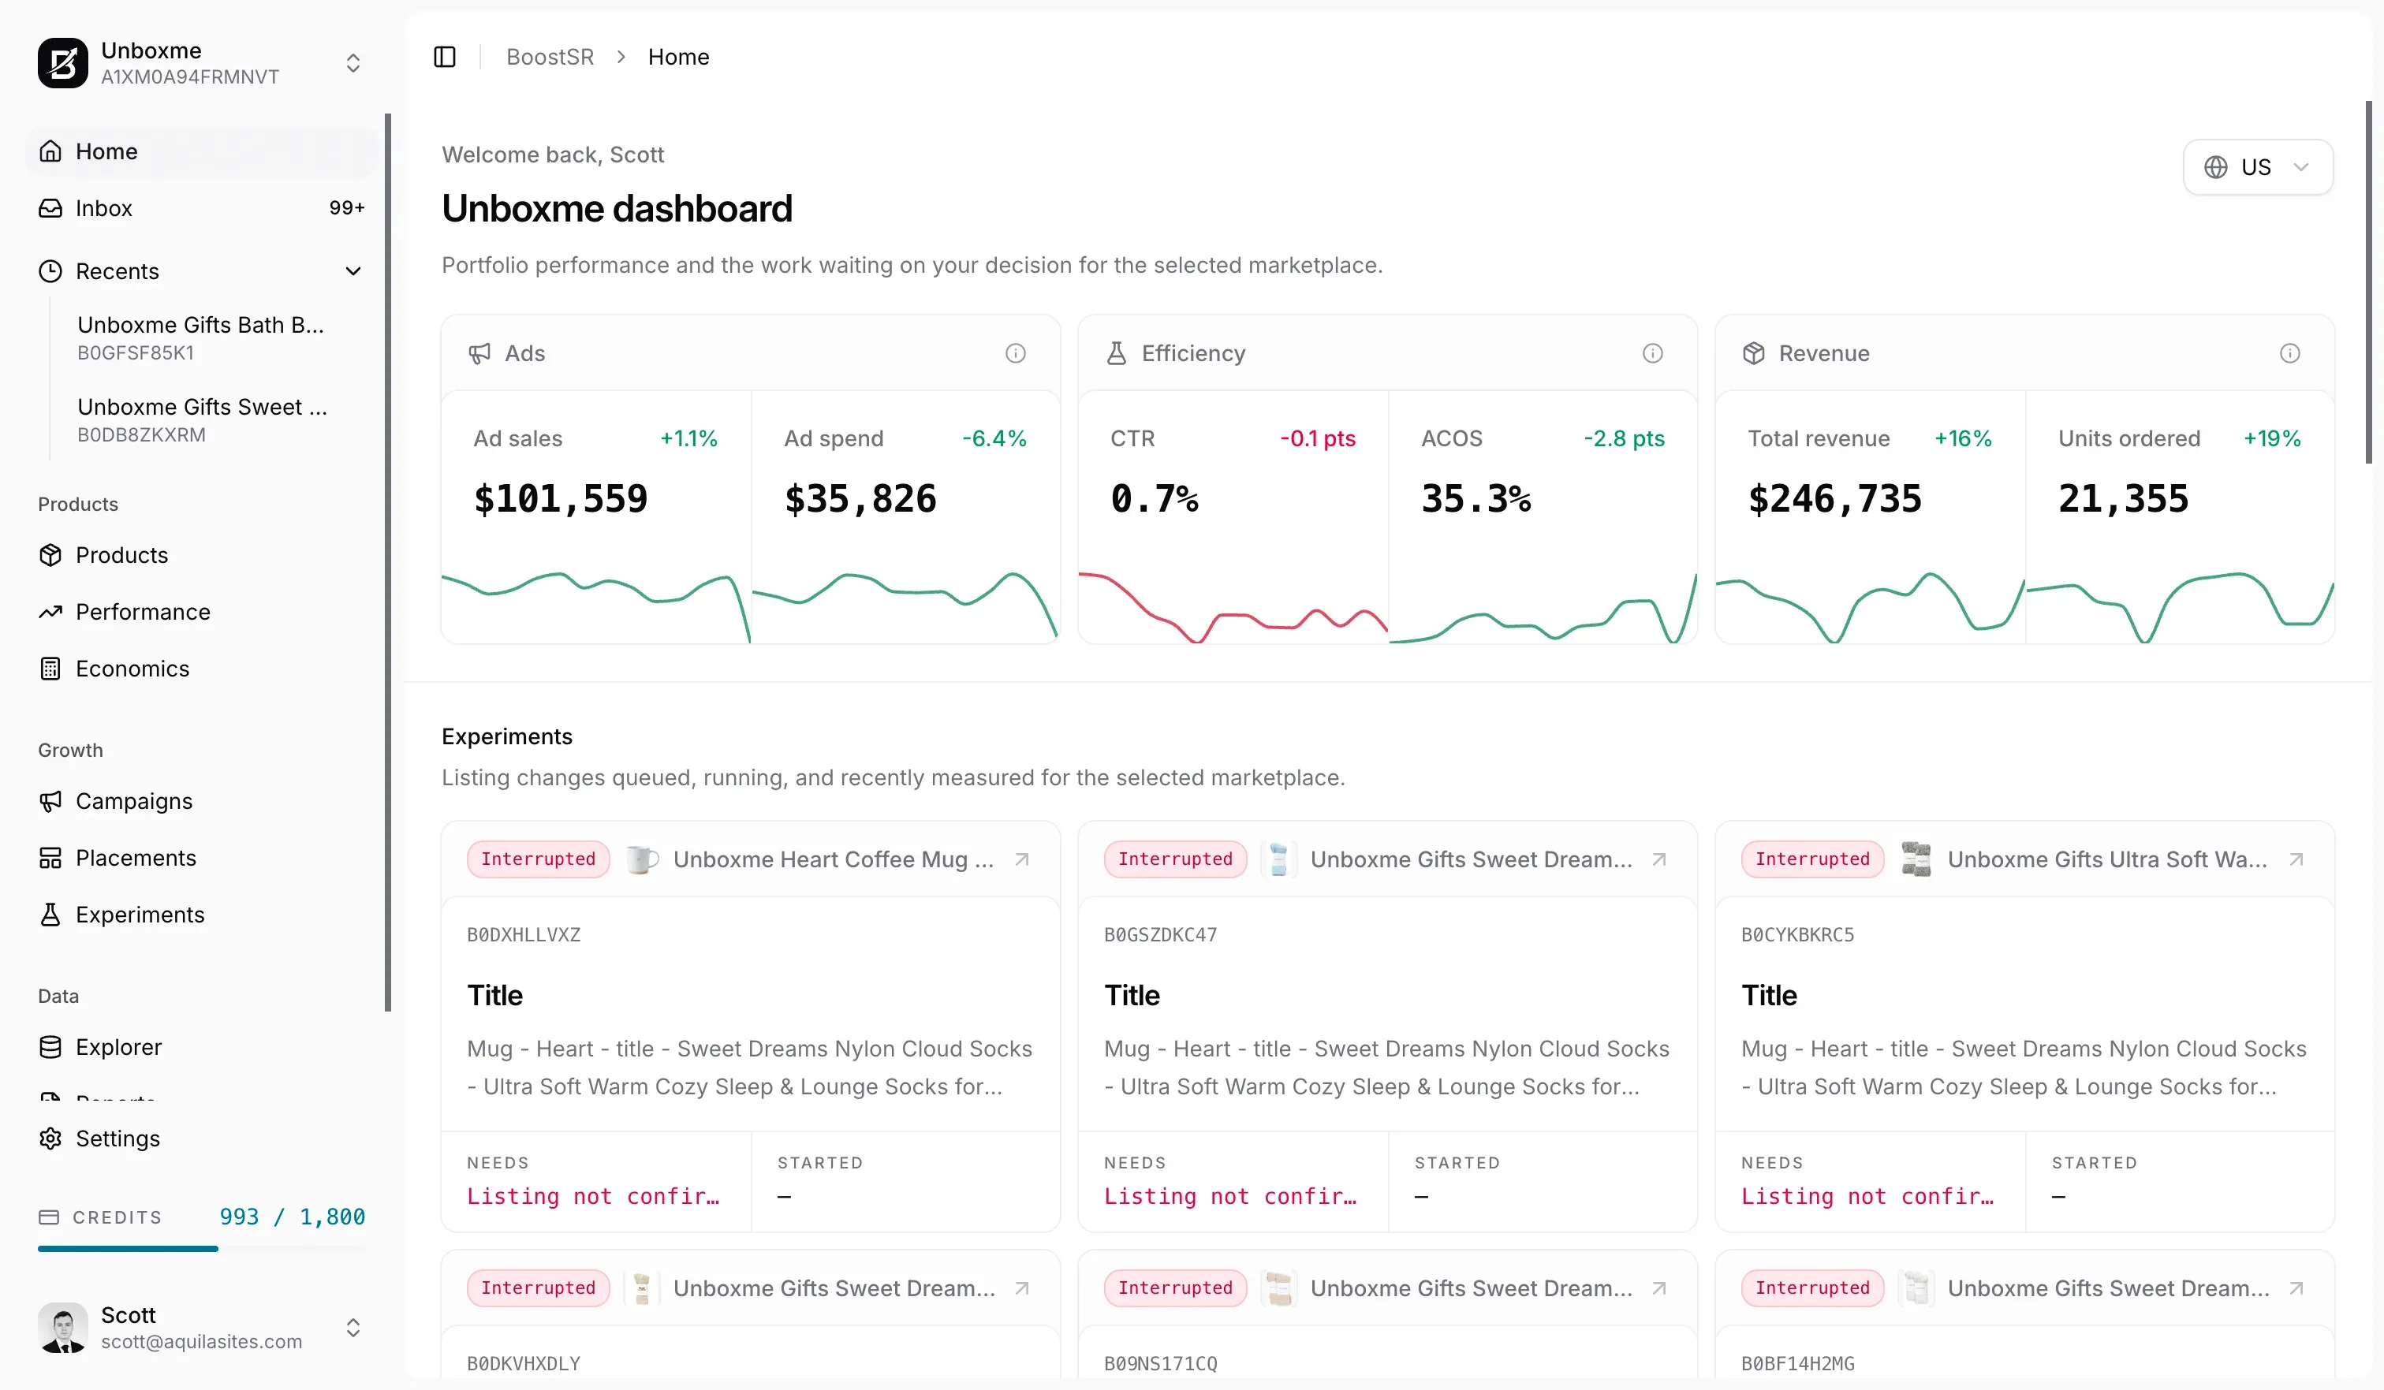This screenshot has width=2384, height=1390.
Task: Click the +16% total revenue change
Action: click(1963, 438)
